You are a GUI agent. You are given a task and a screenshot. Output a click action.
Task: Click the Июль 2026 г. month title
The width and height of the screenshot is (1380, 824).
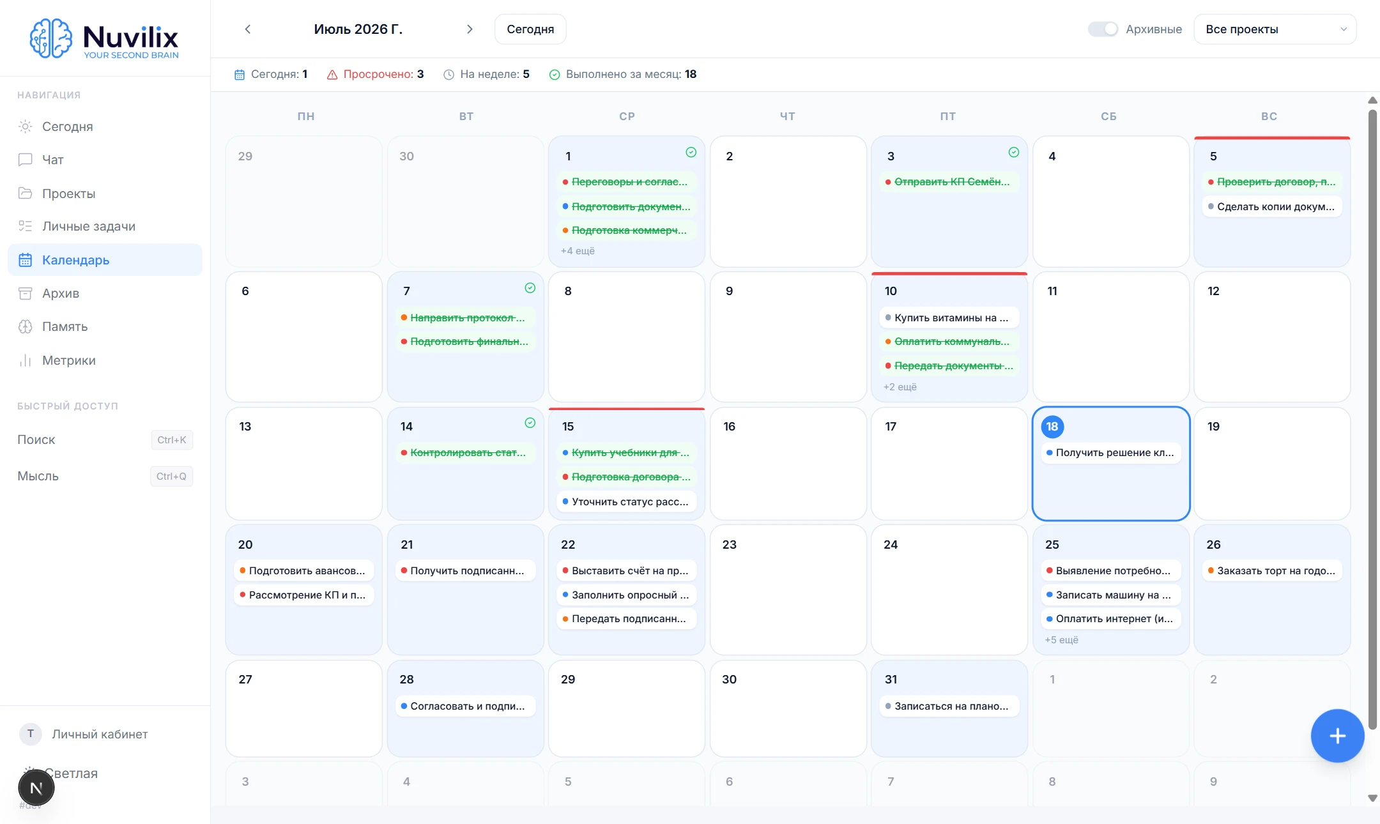358,29
